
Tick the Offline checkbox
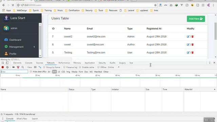[x=98, y=67]
